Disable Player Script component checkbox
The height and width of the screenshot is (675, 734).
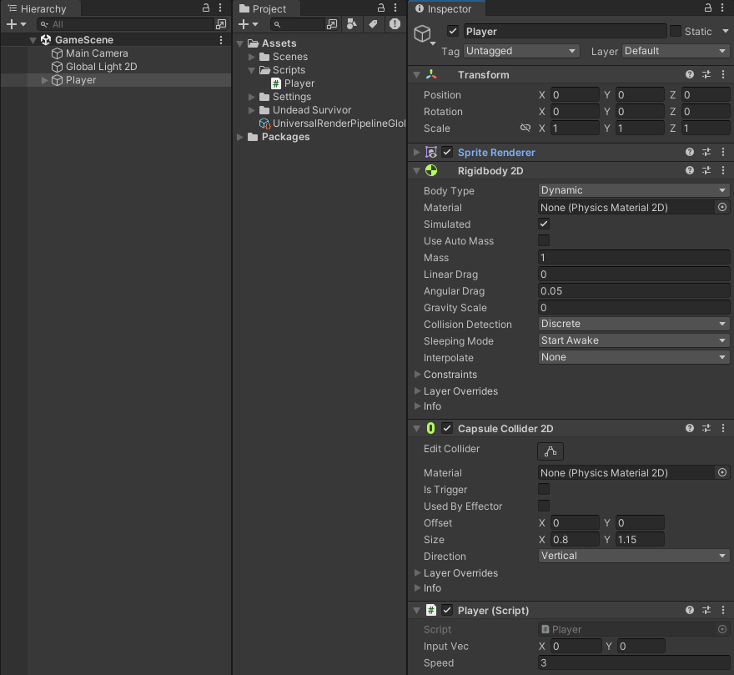click(447, 610)
